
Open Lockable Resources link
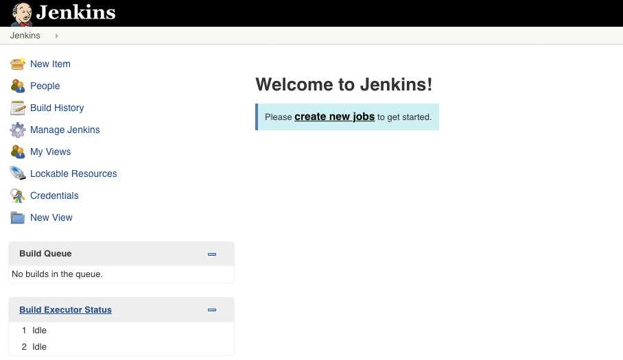pyautogui.click(x=73, y=173)
